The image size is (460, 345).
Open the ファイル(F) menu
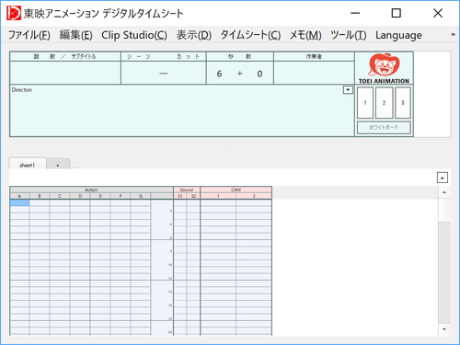point(29,35)
